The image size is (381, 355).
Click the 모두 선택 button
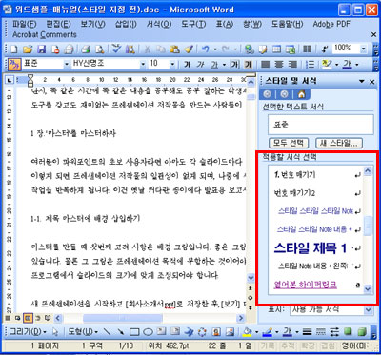pyautogui.click(x=289, y=143)
